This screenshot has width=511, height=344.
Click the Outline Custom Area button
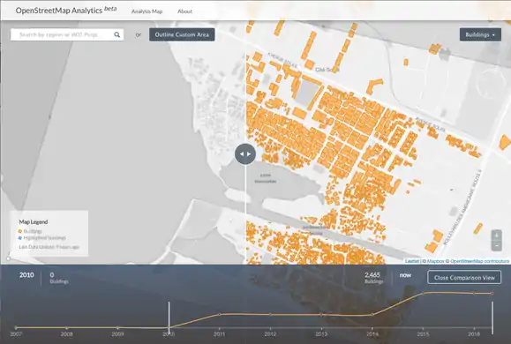tap(182, 34)
